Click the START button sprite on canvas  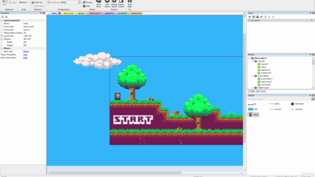click(133, 120)
